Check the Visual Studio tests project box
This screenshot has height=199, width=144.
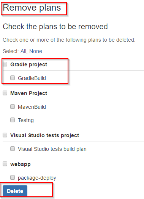pyautogui.click(x=5, y=135)
